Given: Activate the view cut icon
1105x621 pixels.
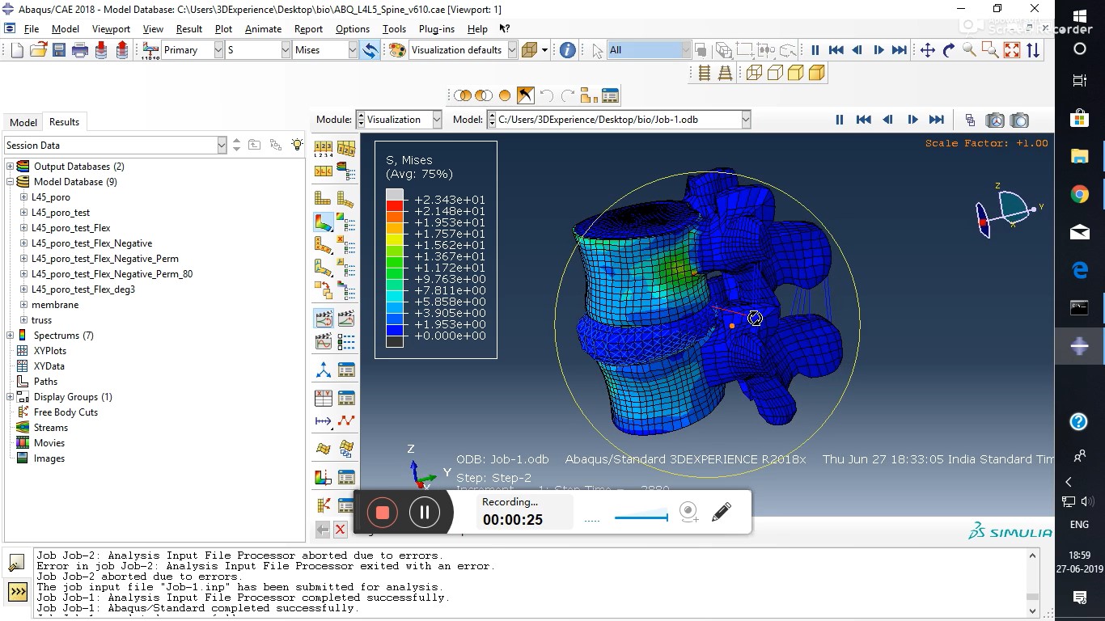Looking at the screenshot, I should click(x=323, y=478).
